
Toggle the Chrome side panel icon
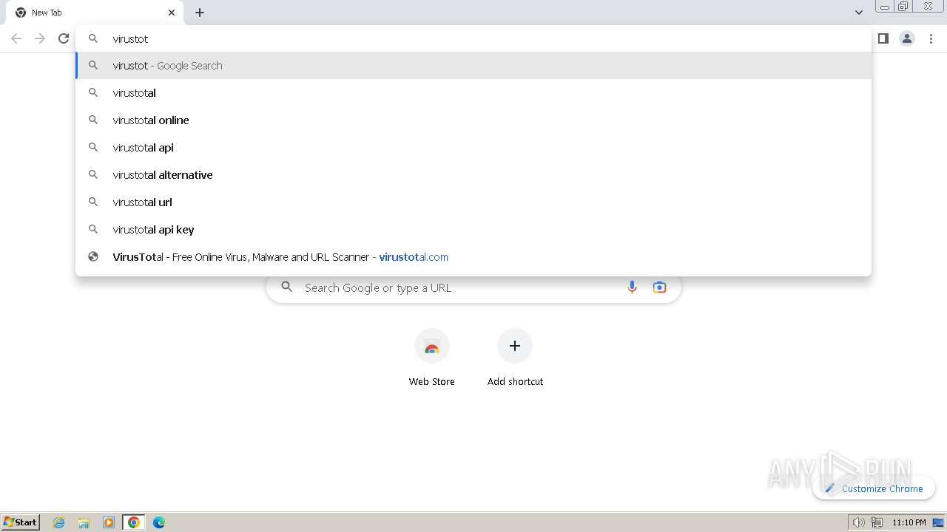(x=883, y=38)
